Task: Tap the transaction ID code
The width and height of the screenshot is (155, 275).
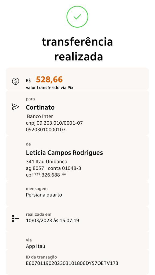Action: (72, 263)
